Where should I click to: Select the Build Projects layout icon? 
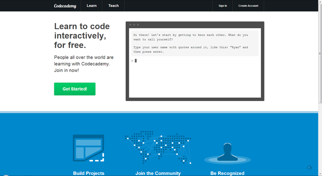click(x=89, y=148)
